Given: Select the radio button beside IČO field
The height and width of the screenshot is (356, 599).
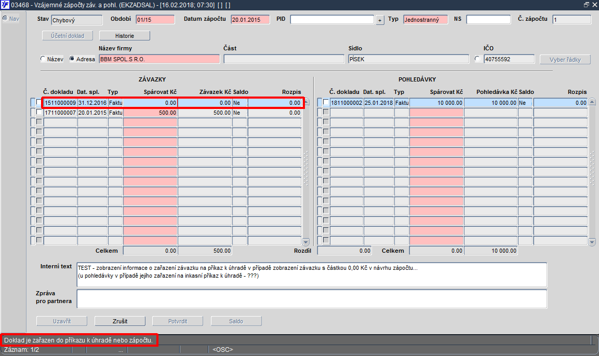Looking at the screenshot, I should point(477,59).
